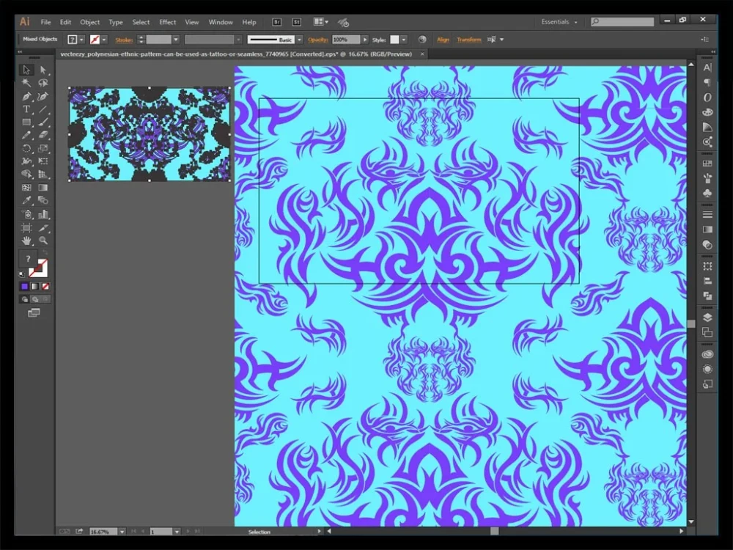
Task: Select the Pencil tool
Action: (x=26, y=135)
